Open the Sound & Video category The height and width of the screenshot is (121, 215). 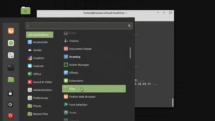point(40,82)
